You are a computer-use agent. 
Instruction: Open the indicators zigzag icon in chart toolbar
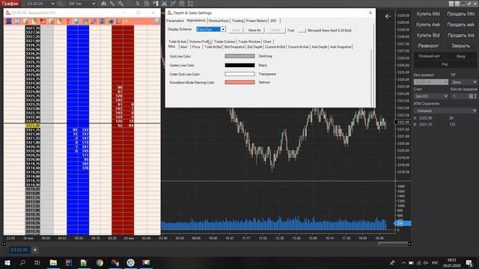(173, 4)
